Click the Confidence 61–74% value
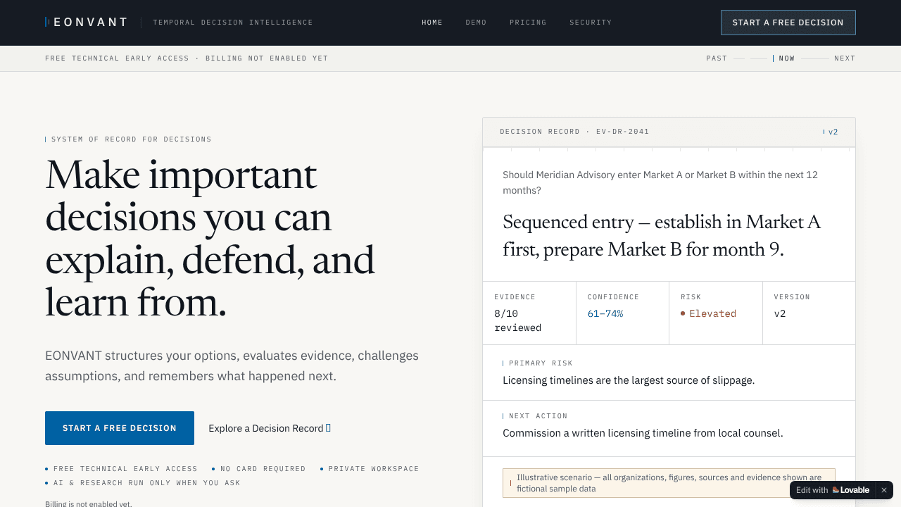The image size is (901, 507). click(605, 313)
